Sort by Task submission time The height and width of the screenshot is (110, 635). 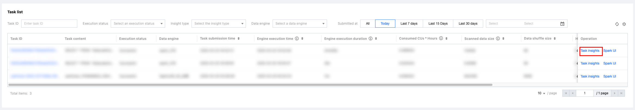click(x=239, y=39)
